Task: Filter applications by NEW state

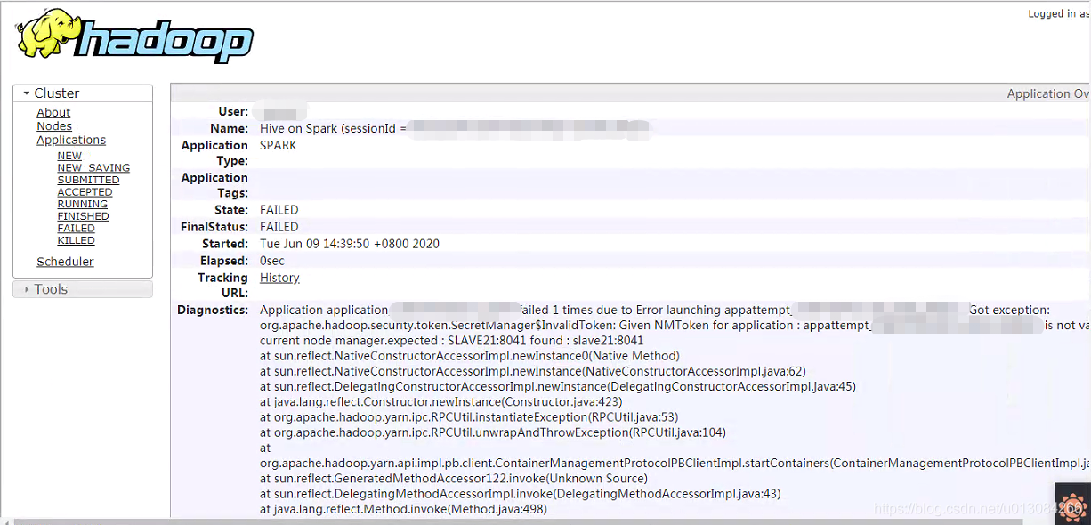Action: 69,156
